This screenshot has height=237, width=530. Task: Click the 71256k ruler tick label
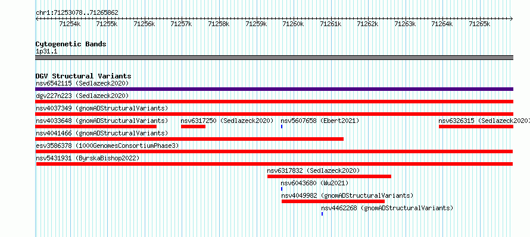(144, 24)
